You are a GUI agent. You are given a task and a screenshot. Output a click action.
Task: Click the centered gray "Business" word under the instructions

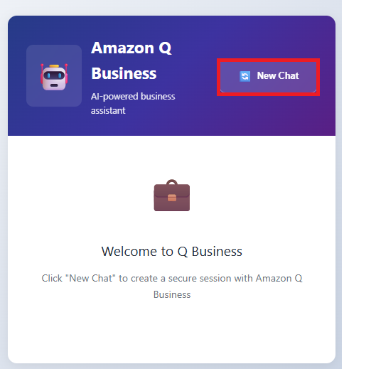172,294
